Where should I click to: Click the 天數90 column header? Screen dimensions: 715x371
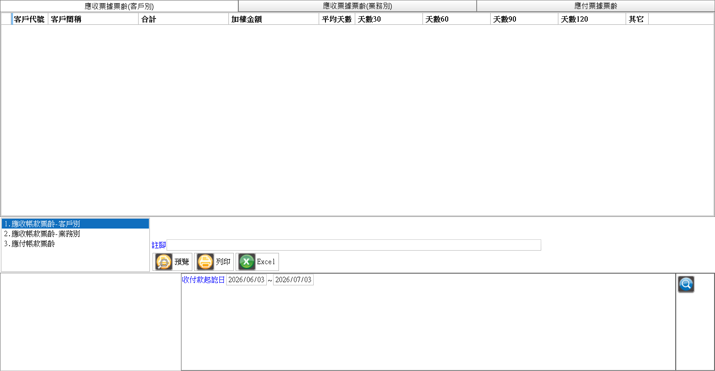tap(525, 19)
